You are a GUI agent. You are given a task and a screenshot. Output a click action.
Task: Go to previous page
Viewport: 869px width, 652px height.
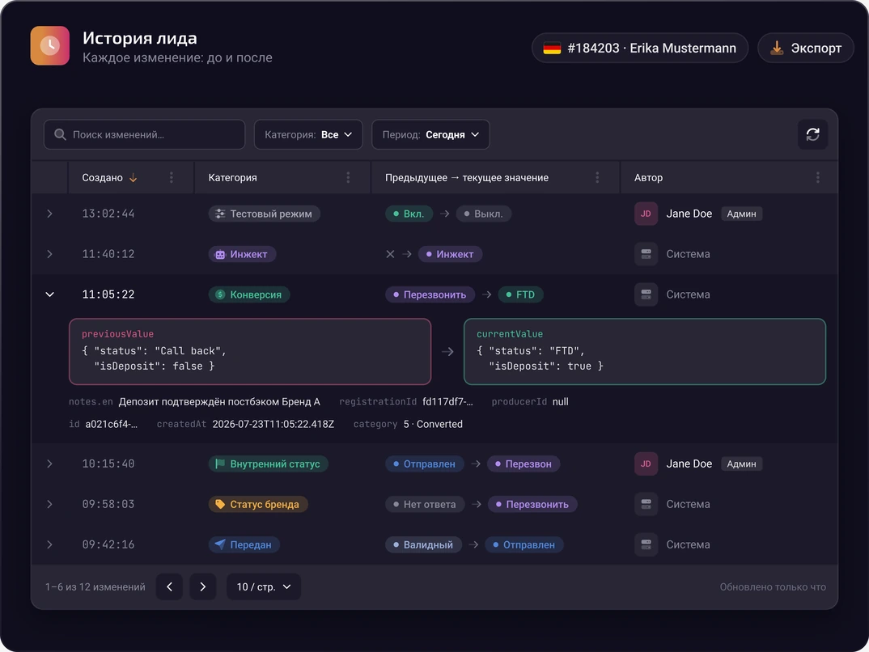coord(170,586)
